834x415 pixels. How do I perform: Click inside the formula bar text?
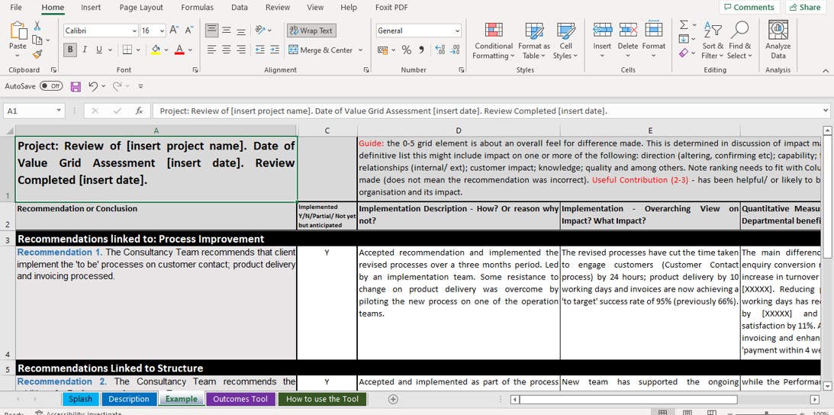tap(383, 111)
